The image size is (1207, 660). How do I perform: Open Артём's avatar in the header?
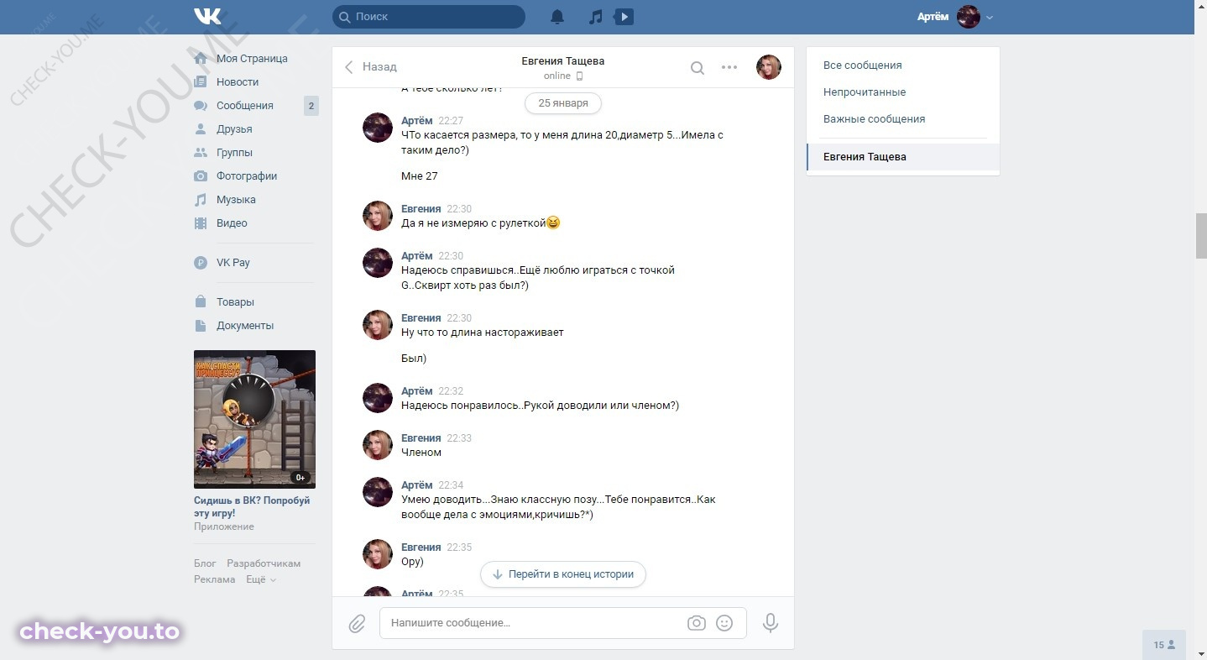(969, 17)
